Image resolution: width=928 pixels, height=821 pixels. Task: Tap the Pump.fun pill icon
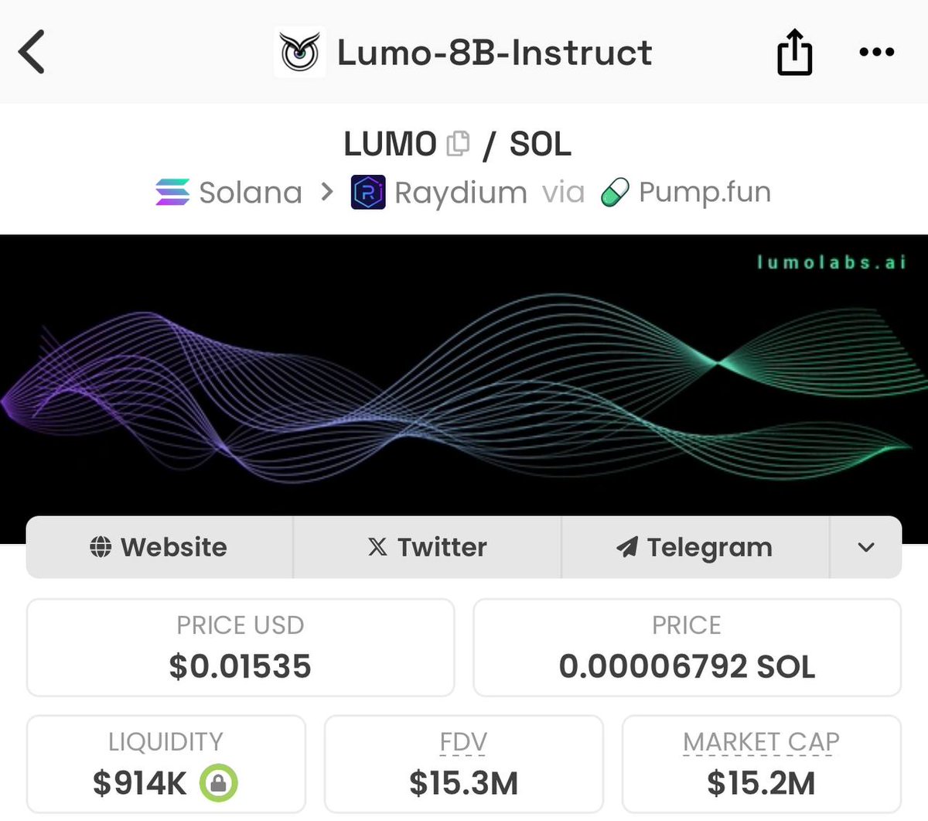pyautogui.click(x=616, y=192)
